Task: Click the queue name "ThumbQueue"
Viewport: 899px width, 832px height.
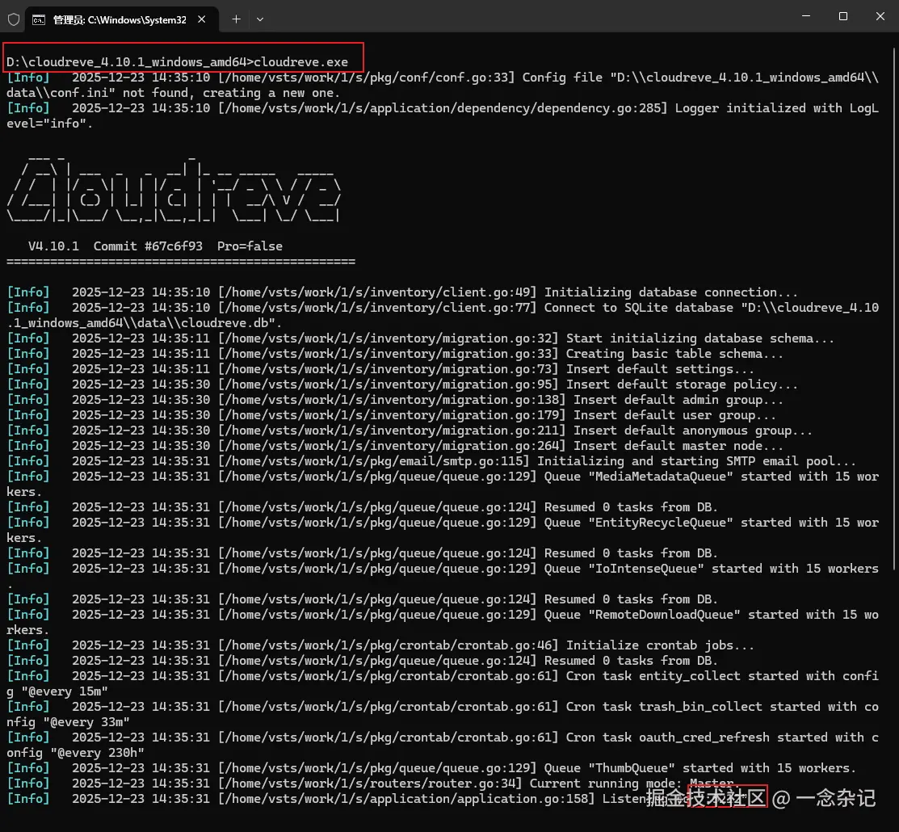Action: pos(632,768)
